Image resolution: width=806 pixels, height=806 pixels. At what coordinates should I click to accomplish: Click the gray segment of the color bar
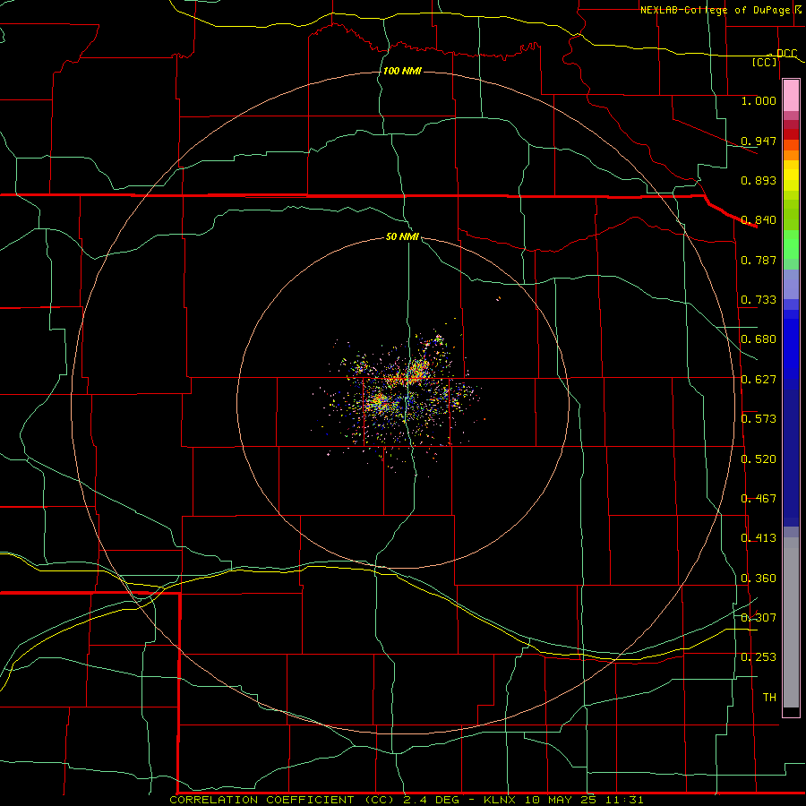(791, 622)
